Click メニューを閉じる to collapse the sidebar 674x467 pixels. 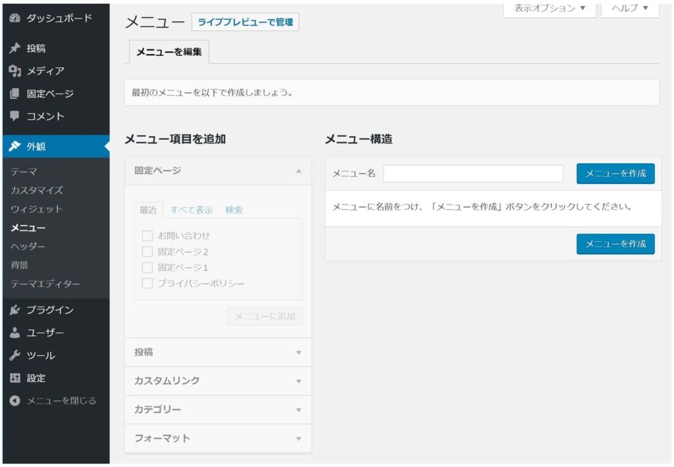click(x=61, y=401)
